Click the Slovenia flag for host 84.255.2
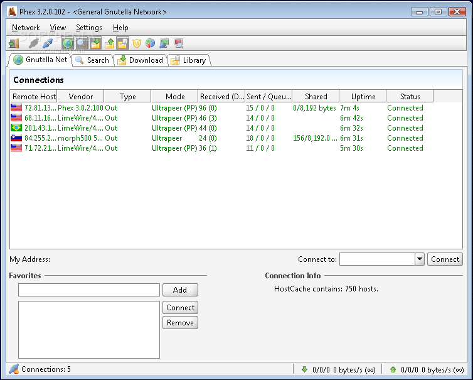The image size is (473, 380). tap(16, 138)
